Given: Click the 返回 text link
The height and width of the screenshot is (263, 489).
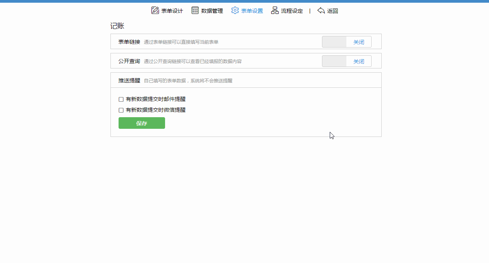Looking at the screenshot, I should (332, 11).
